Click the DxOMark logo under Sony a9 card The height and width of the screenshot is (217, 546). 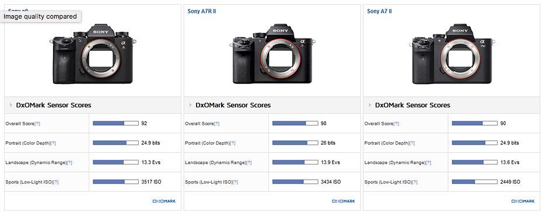tap(164, 201)
